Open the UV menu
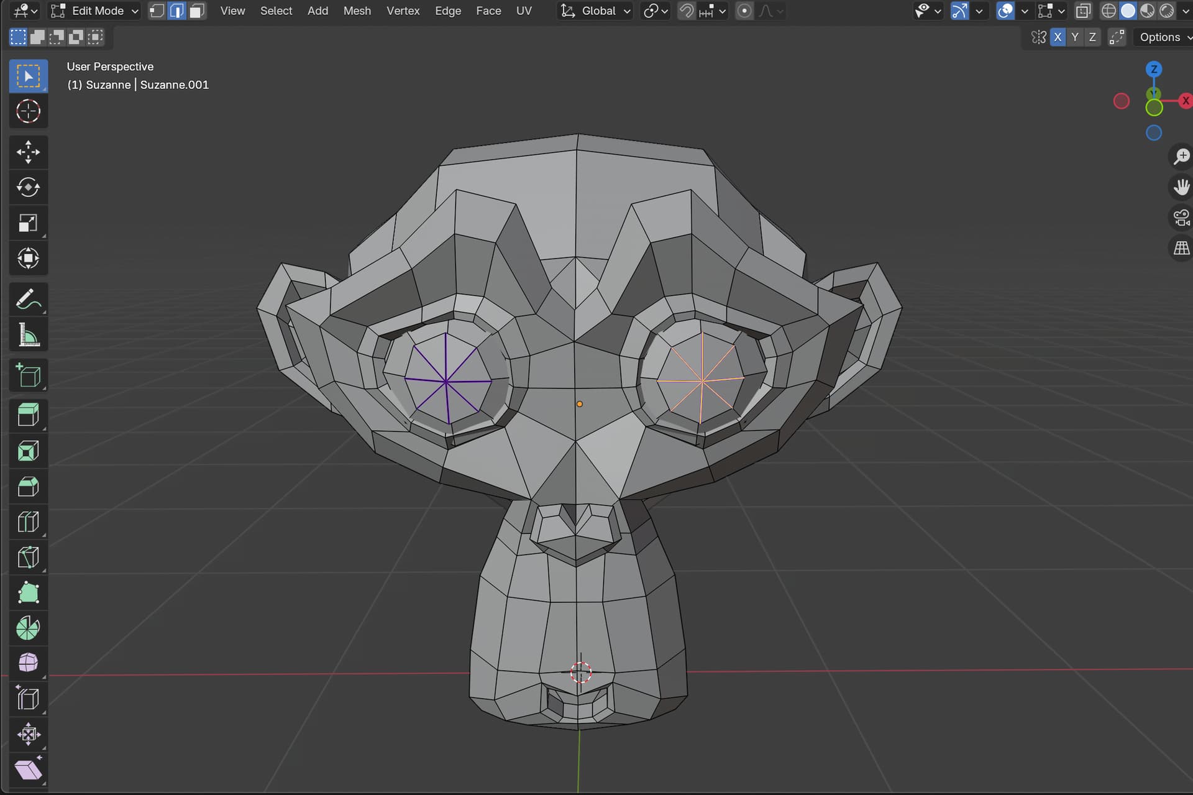1193x795 pixels. pyautogui.click(x=524, y=11)
